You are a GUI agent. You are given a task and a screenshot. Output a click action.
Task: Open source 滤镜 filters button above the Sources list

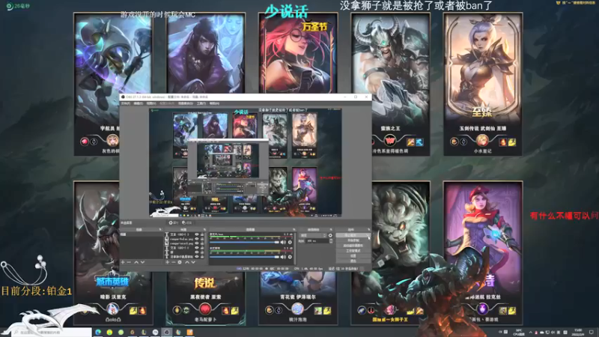point(186,222)
